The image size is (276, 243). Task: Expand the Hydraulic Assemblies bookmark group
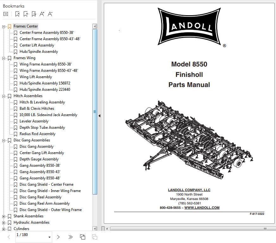(x=3, y=223)
